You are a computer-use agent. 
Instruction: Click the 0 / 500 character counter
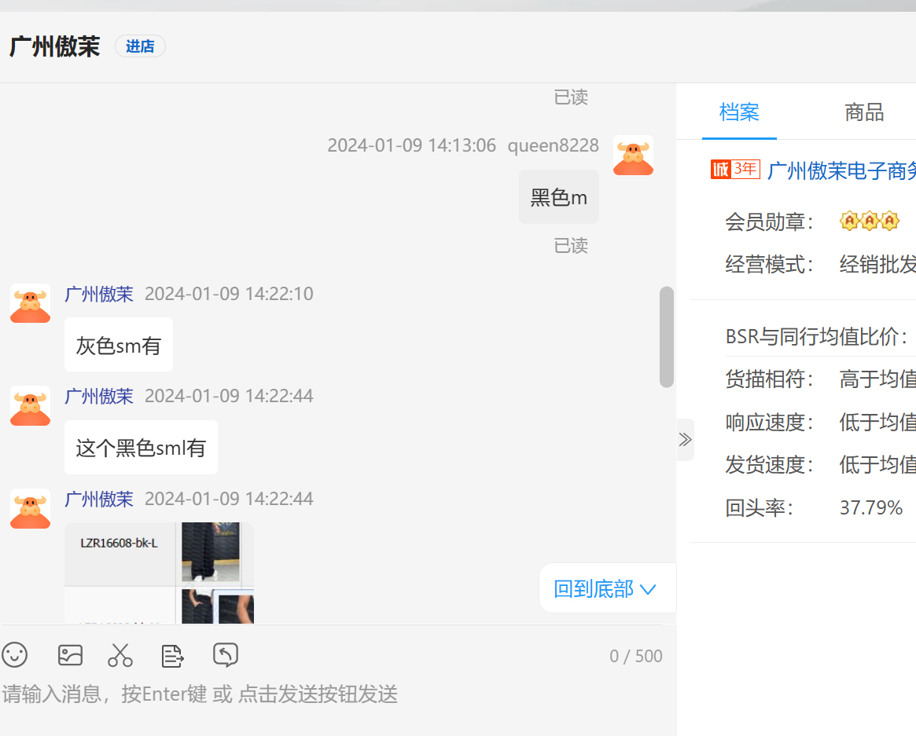tap(635, 656)
